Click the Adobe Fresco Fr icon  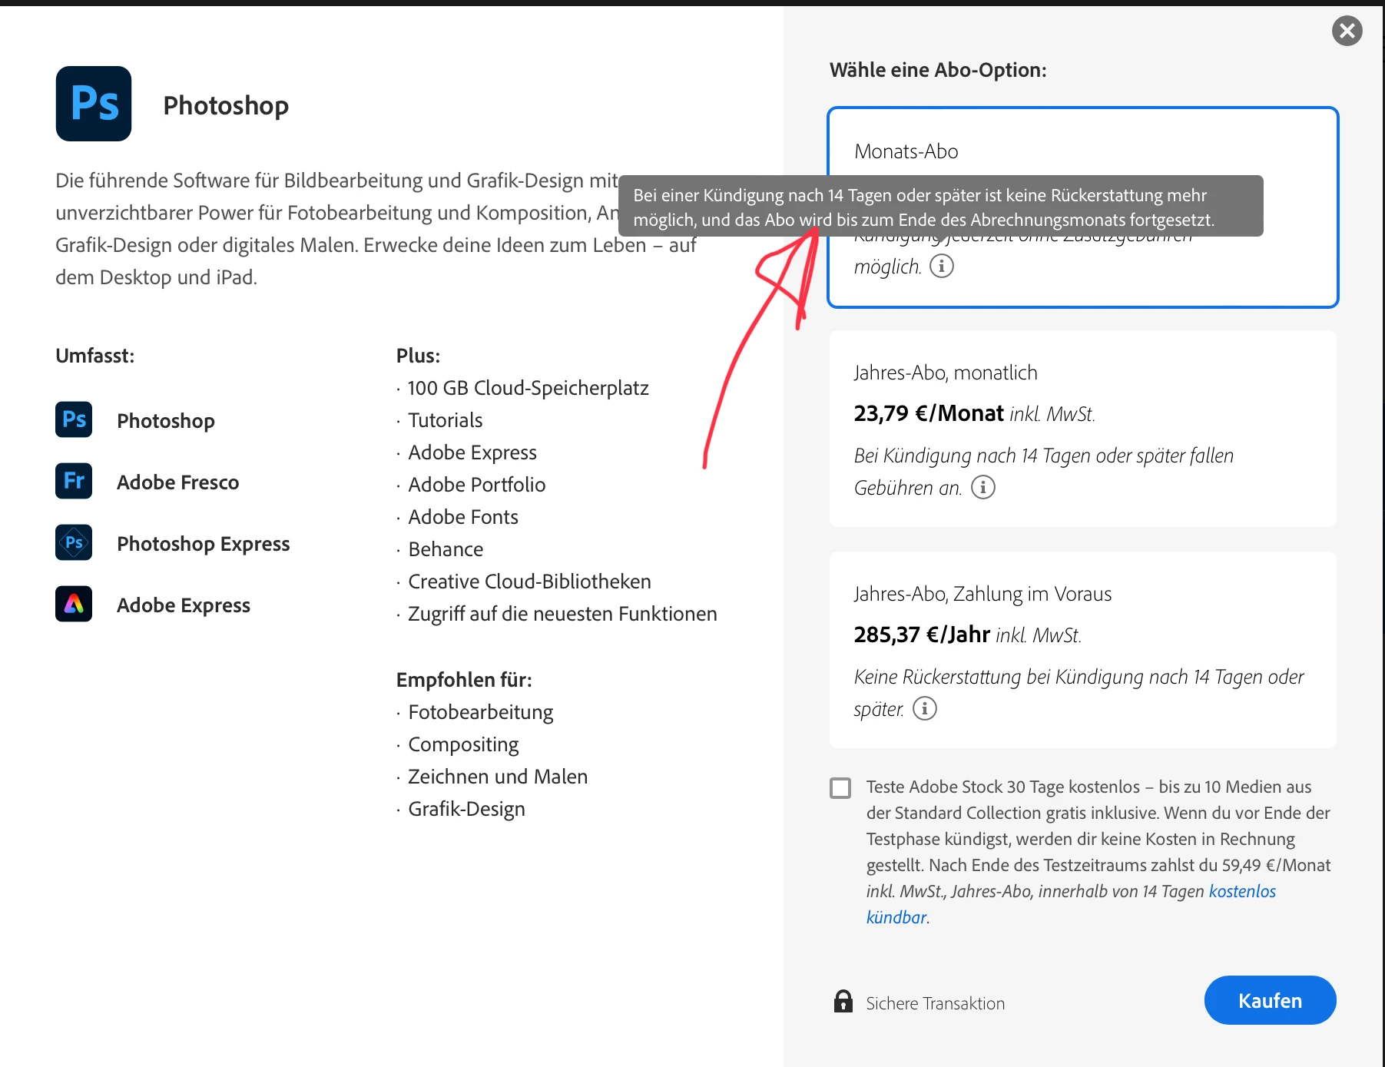[x=74, y=481]
